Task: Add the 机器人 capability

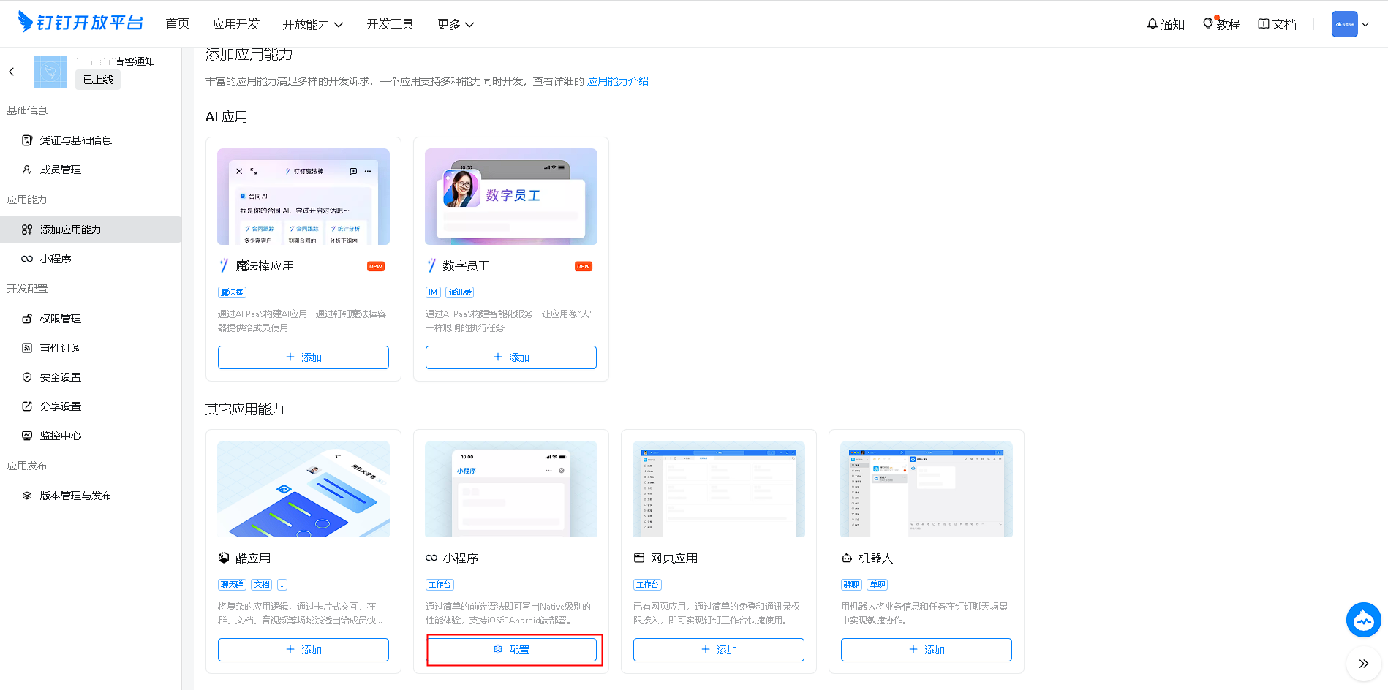Action: click(926, 650)
